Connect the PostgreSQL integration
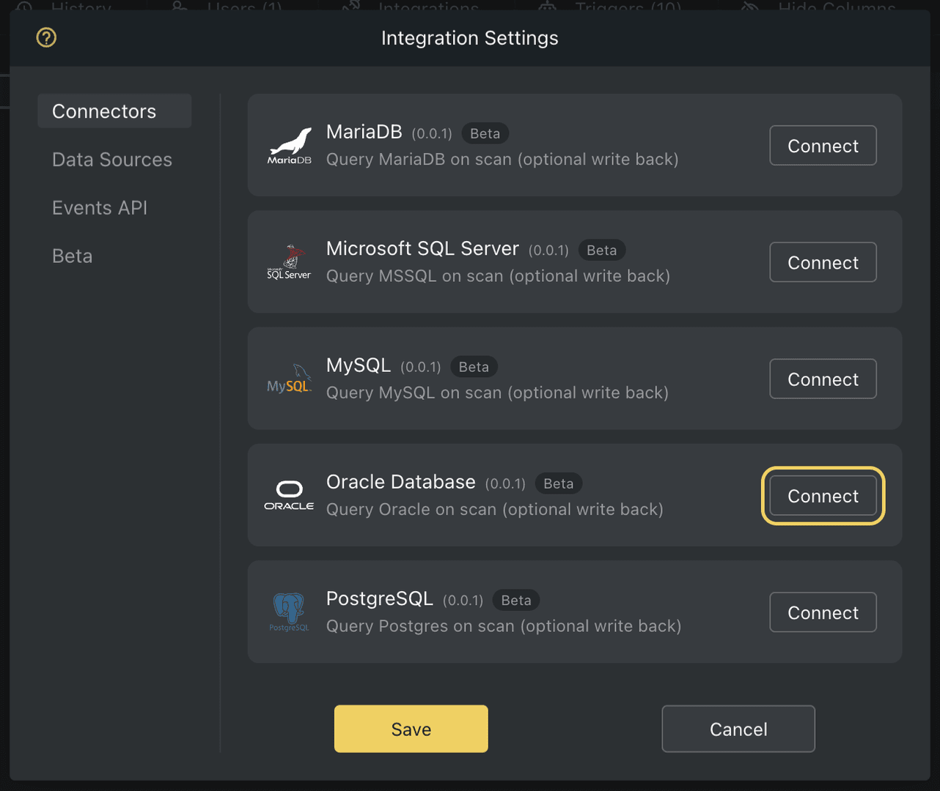Image resolution: width=940 pixels, height=791 pixels. [x=823, y=612]
